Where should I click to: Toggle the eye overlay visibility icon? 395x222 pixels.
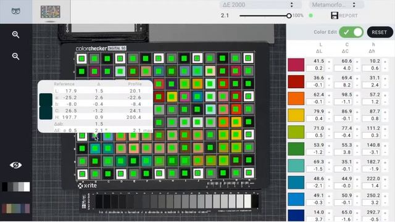(15, 165)
